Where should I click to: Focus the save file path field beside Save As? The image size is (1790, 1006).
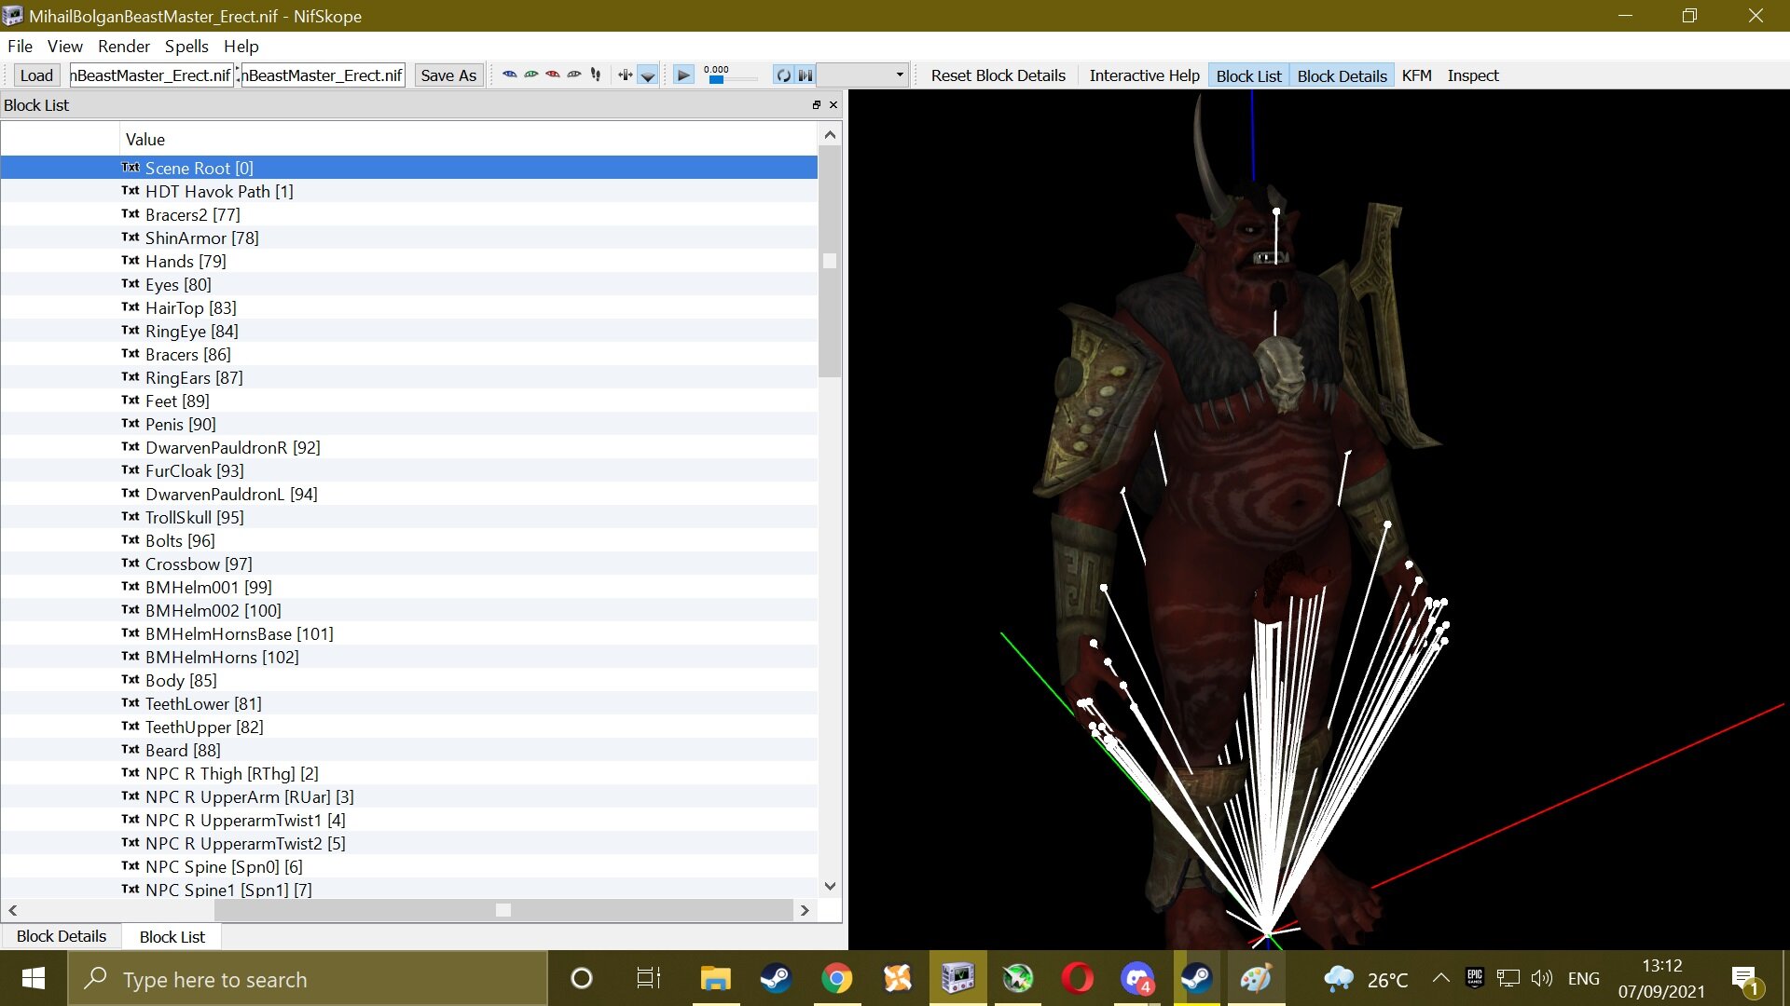(x=323, y=75)
